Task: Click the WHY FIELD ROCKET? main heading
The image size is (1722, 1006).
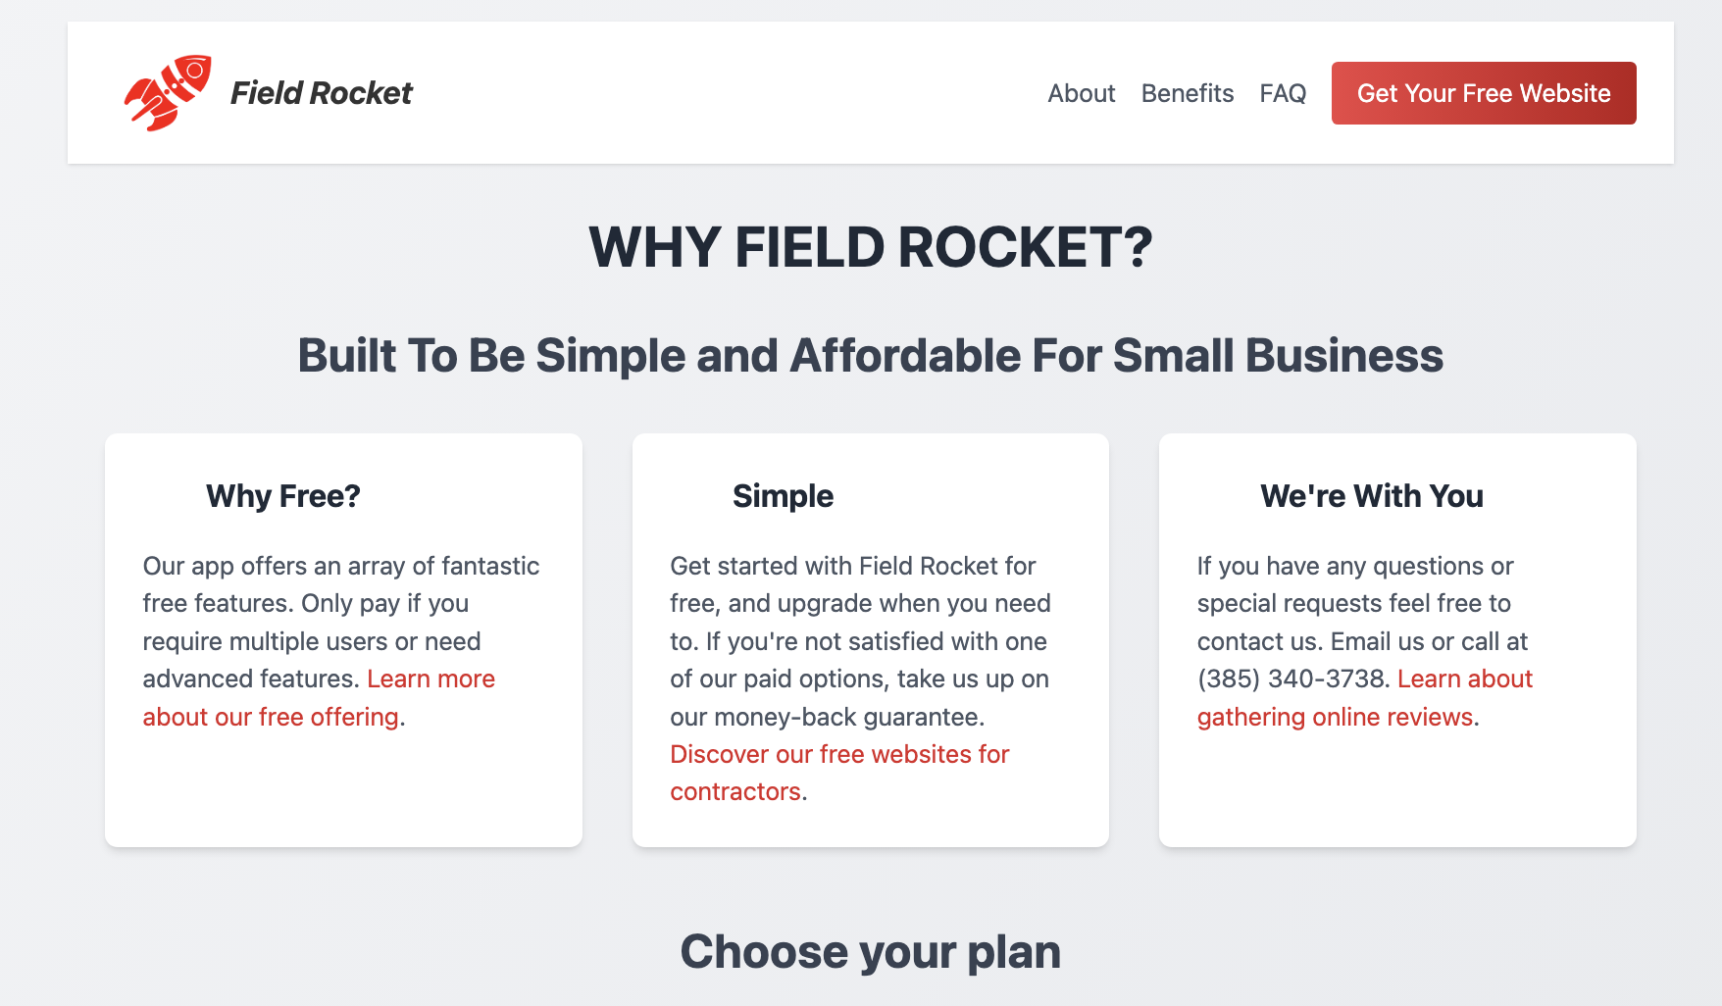Action: (871, 247)
